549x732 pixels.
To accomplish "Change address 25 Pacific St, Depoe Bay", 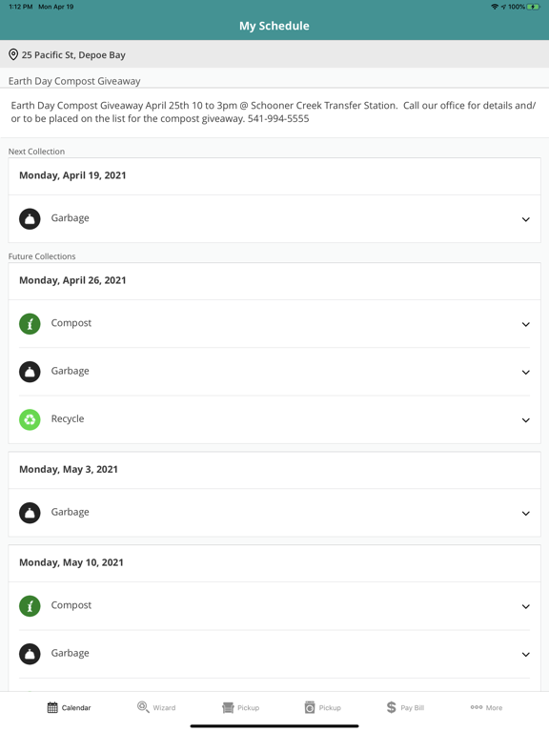I will tap(274, 54).
